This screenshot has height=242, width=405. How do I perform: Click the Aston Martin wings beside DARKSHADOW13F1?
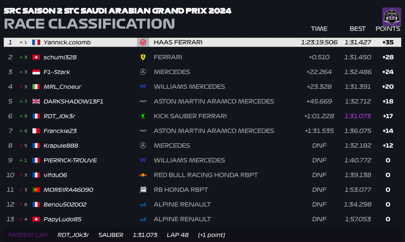pos(143,101)
